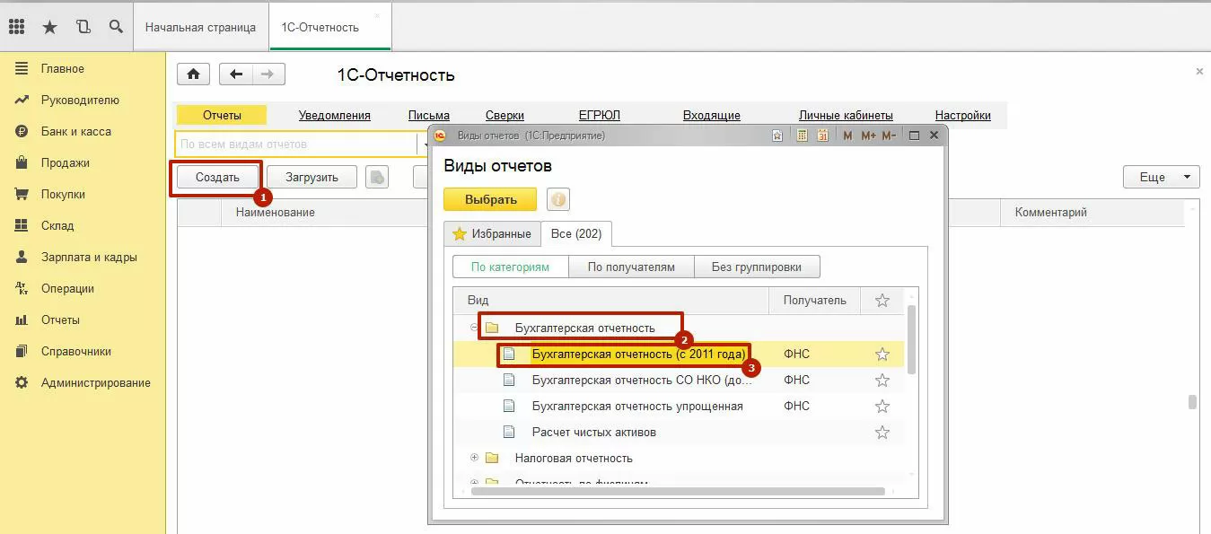Open the Сверки tab

(505, 115)
